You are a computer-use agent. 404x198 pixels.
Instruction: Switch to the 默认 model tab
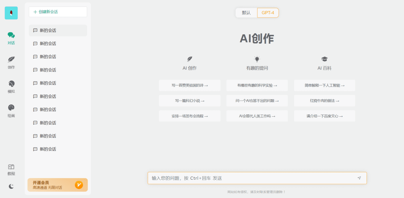(x=246, y=13)
